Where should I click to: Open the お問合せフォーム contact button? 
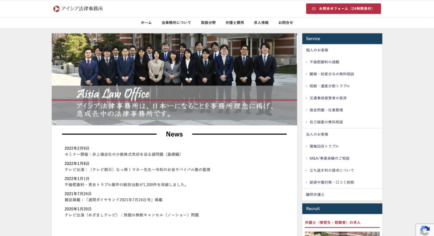click(343, 9)
